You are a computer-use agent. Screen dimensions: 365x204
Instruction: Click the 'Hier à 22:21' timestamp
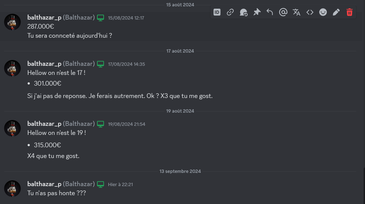point(120,184)
